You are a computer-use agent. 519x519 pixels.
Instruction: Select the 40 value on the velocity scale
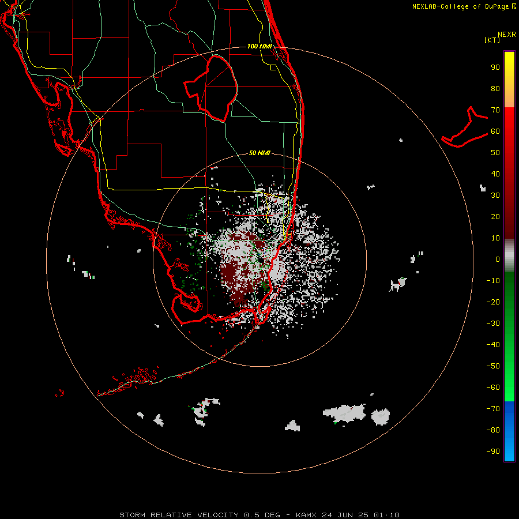495,174
